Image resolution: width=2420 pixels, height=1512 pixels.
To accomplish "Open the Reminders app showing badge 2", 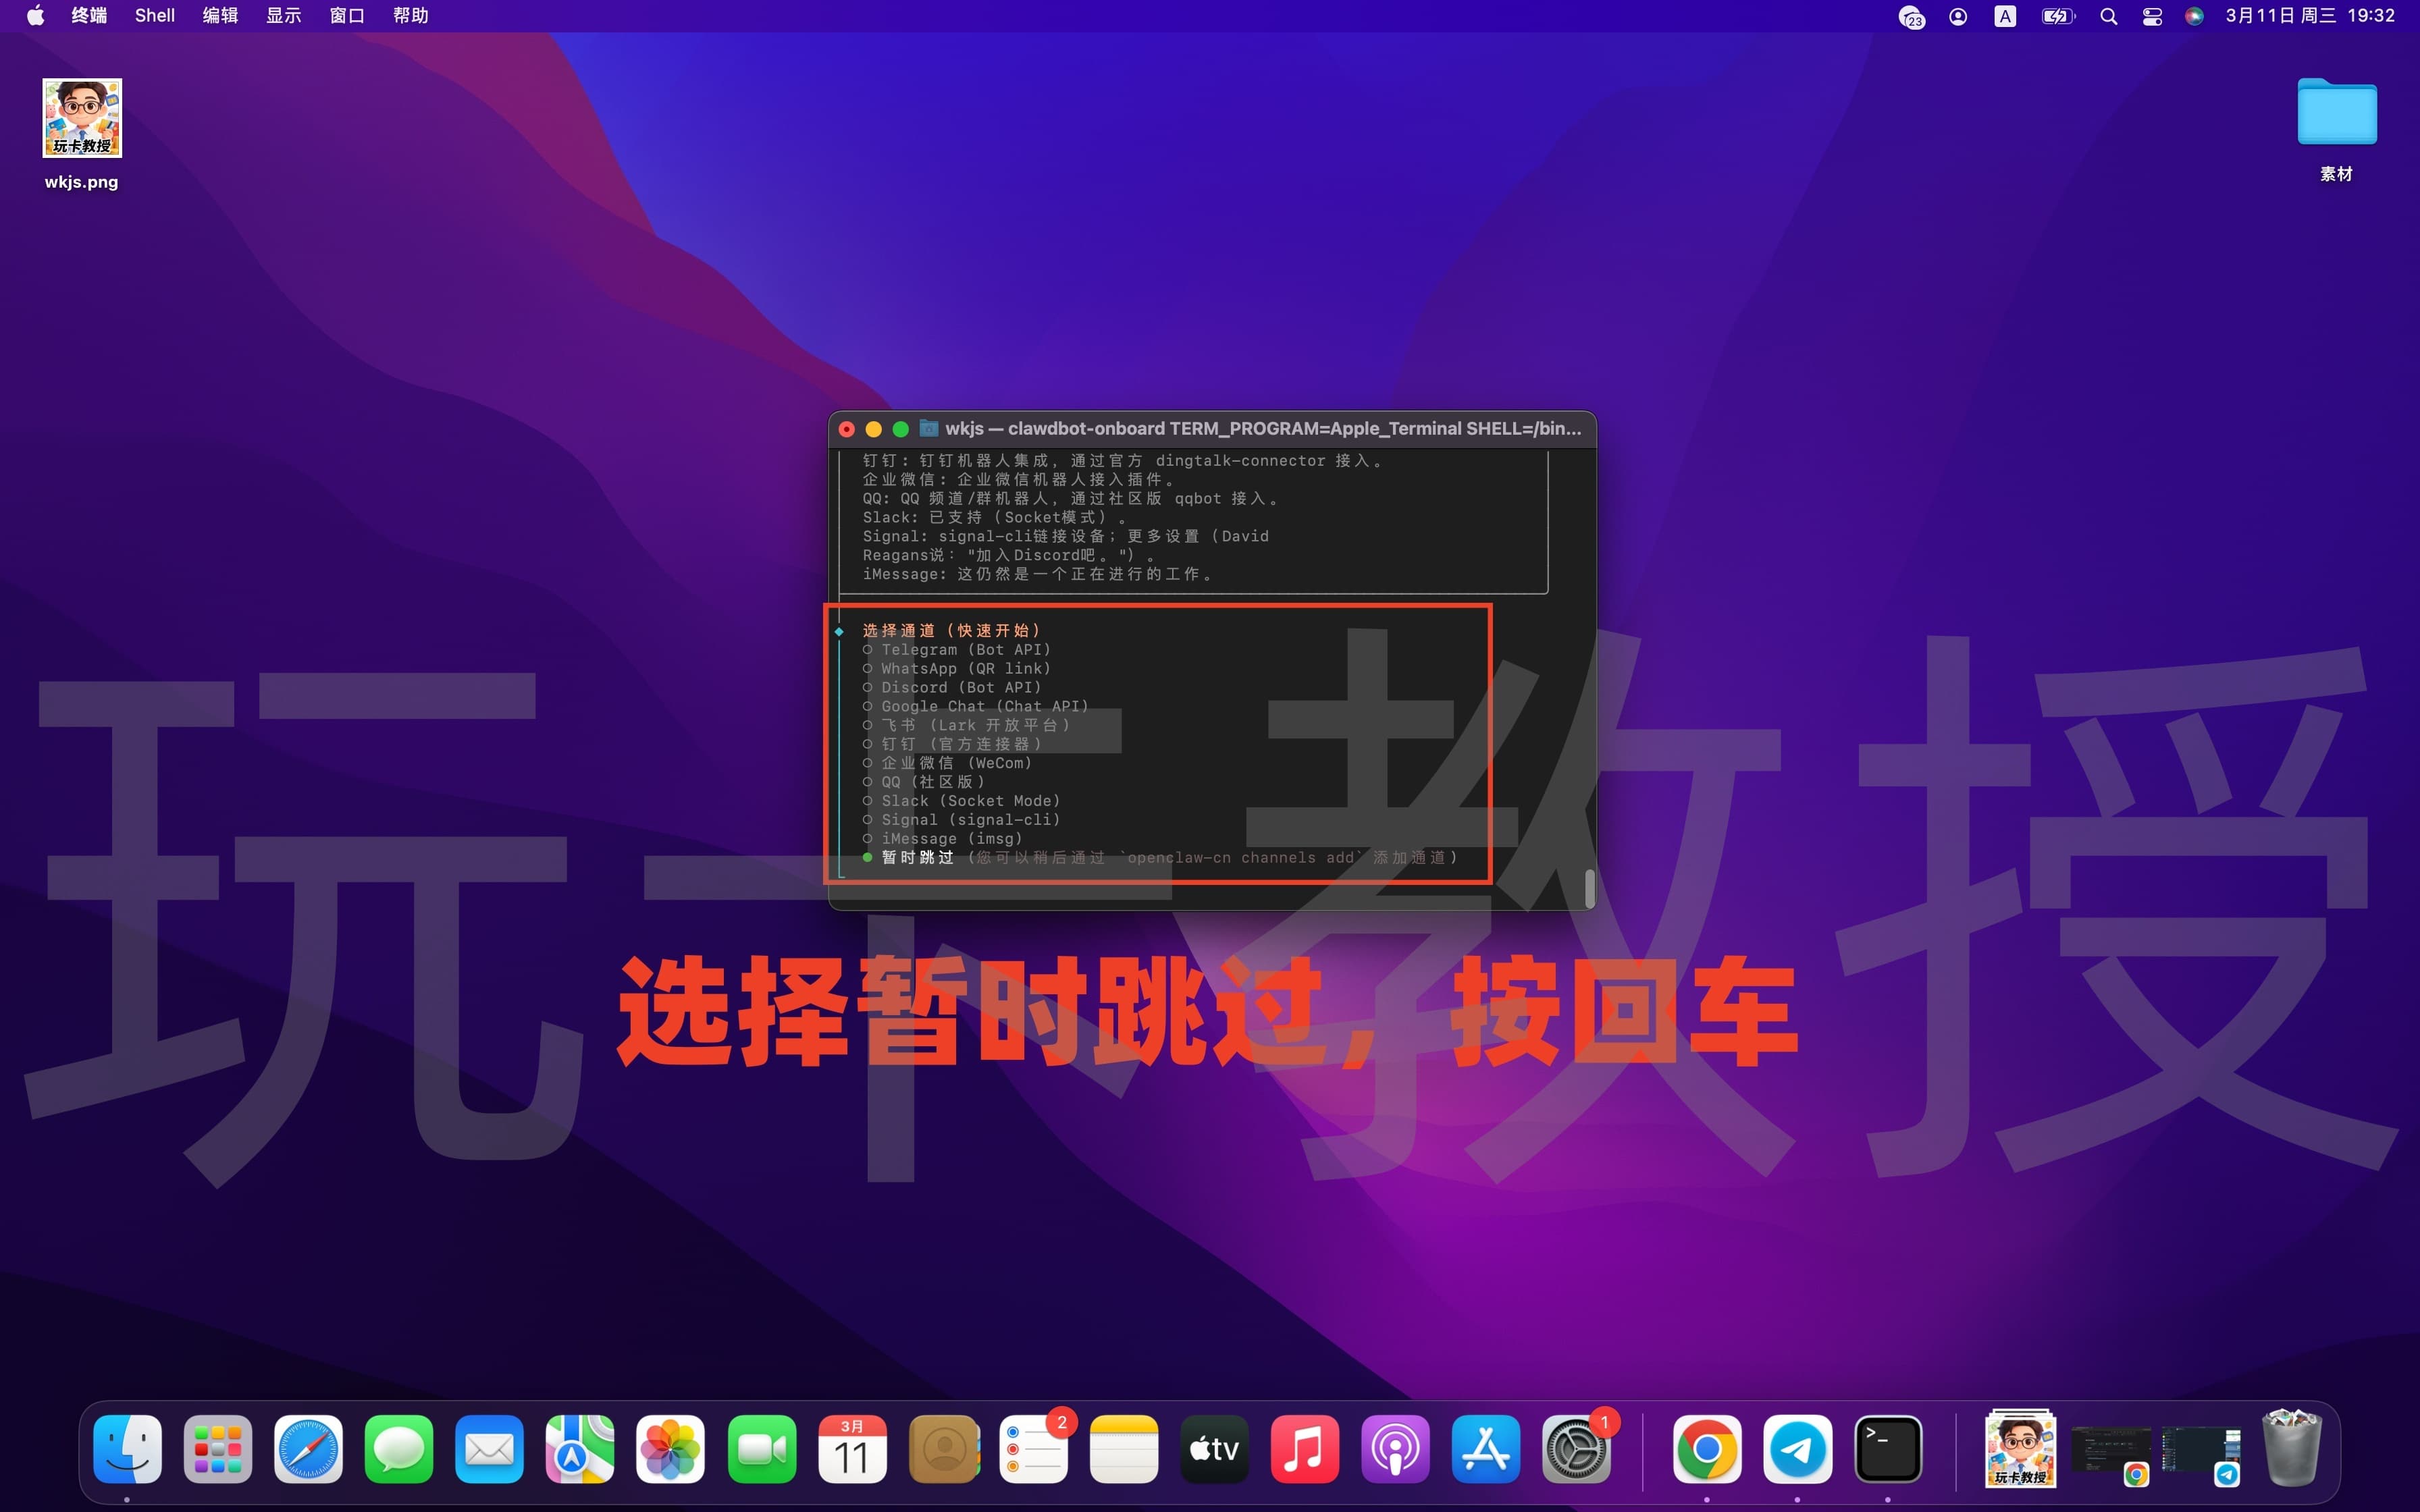I will (x=1034, y=1448).
